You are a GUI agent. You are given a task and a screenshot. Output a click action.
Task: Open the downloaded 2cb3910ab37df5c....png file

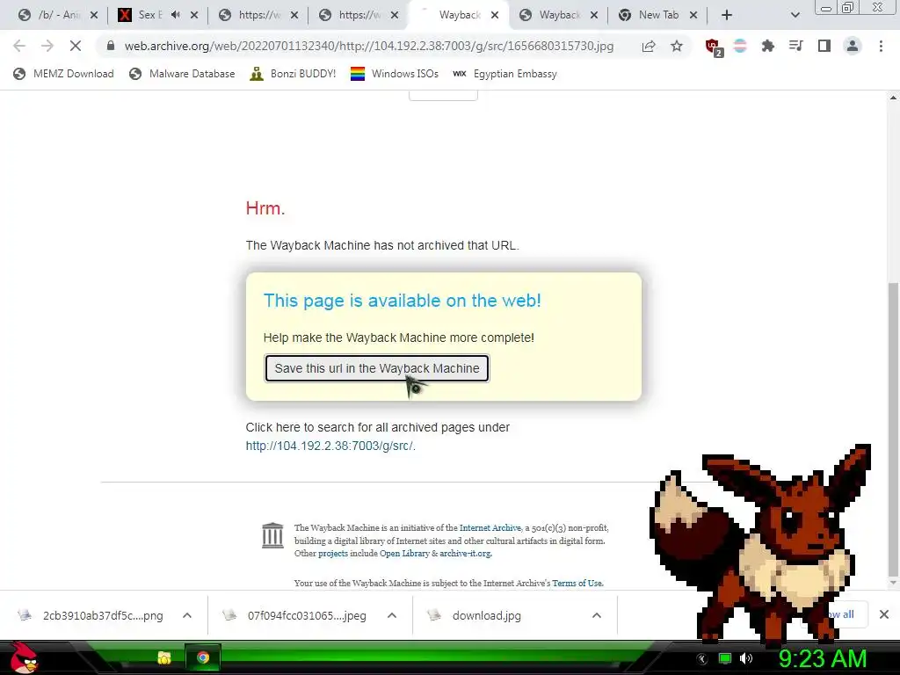91,615
